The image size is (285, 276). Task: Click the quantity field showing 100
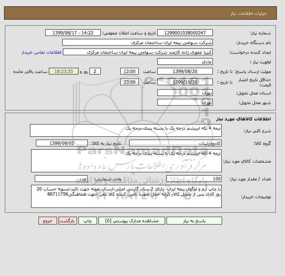point(194,179)
